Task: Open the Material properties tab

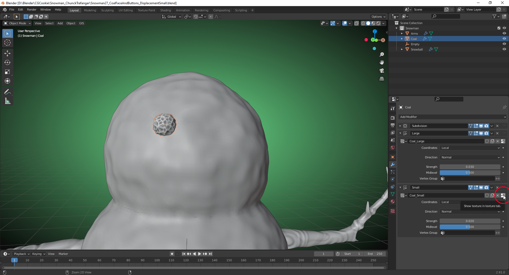Action: tap(393, 201)
